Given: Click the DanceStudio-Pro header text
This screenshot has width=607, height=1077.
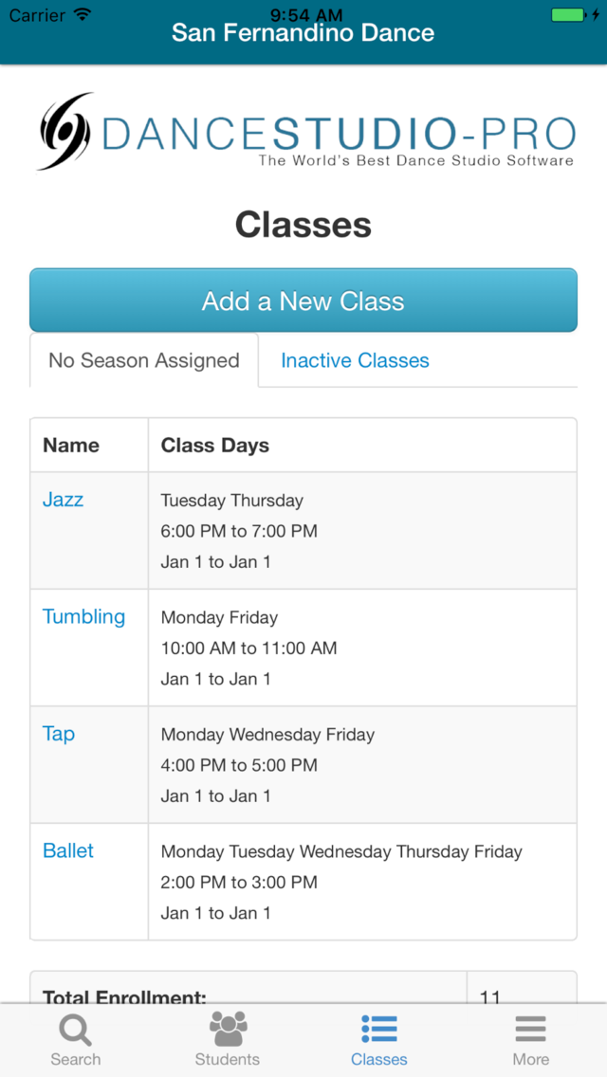Looking at the screenshot, I should pos(337,132).
